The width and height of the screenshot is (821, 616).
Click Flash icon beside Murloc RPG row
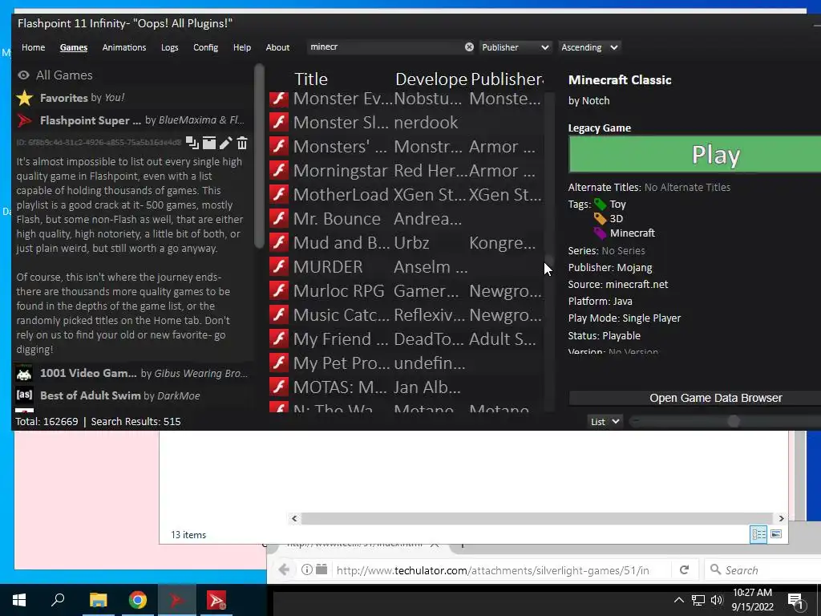tap(279, 291)
